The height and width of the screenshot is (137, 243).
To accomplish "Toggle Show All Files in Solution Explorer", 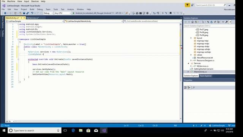I will [218, 22].
